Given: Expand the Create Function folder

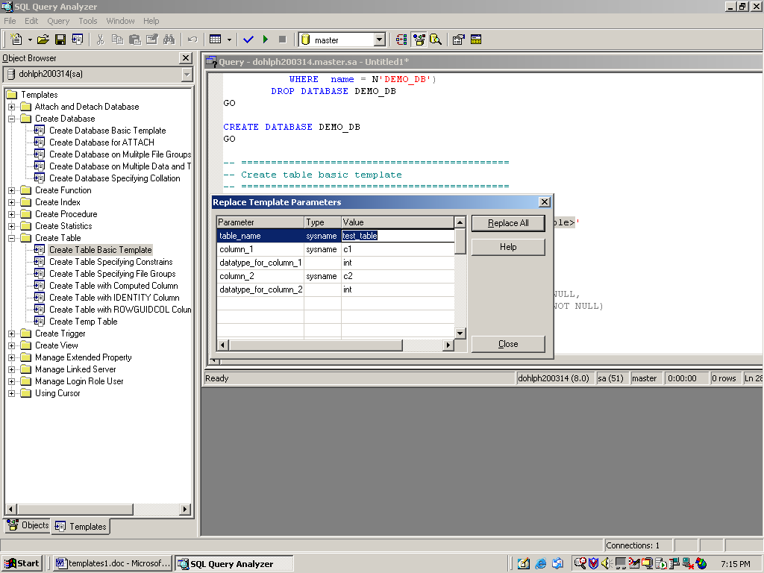Looking at the screenshot, I should click(x=12, y=190).
